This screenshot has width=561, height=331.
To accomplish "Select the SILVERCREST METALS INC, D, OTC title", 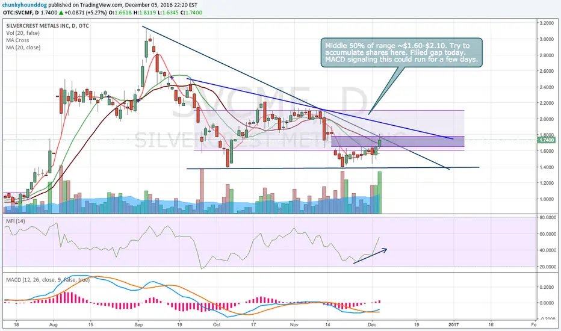I will tap(47, 26).
